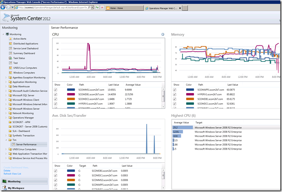Click the Server Performance dashboard icon in tree

point(13,144)
